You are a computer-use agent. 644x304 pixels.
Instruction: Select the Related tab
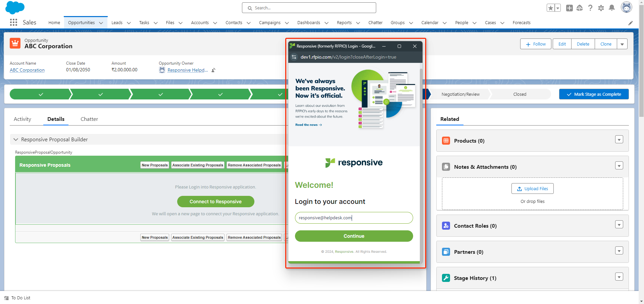450,119
